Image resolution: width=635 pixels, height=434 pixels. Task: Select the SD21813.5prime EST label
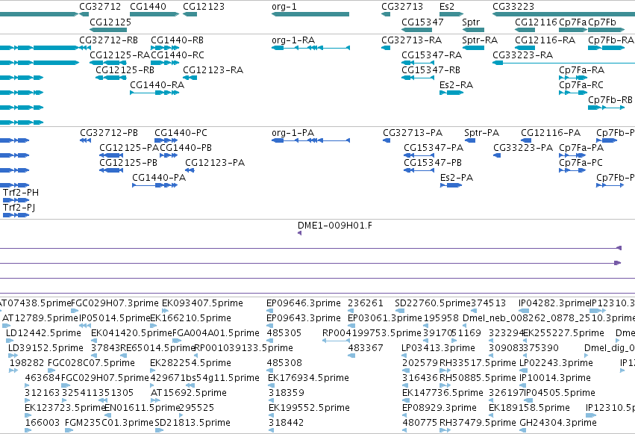(x=193, y=423)
